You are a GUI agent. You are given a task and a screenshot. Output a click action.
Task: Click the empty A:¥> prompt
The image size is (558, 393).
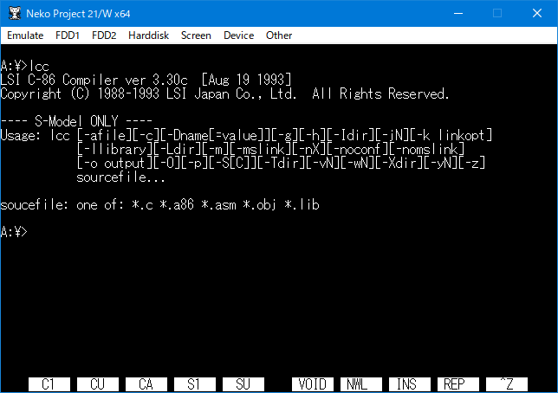coord(14,232)
